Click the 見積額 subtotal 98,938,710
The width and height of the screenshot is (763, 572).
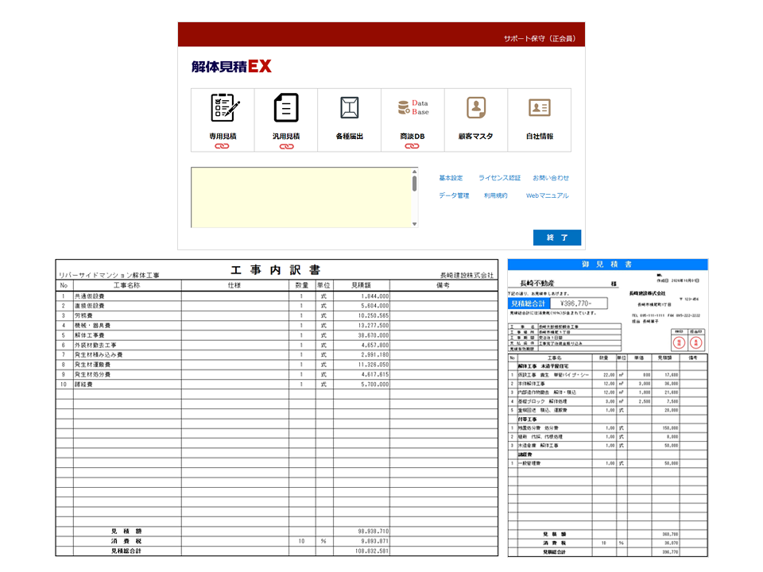coord(374,531)
